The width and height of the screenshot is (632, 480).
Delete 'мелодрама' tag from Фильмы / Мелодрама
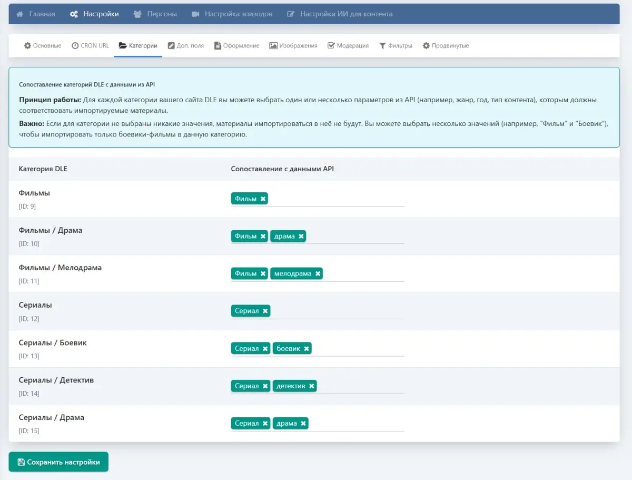[x=318, y=273]
